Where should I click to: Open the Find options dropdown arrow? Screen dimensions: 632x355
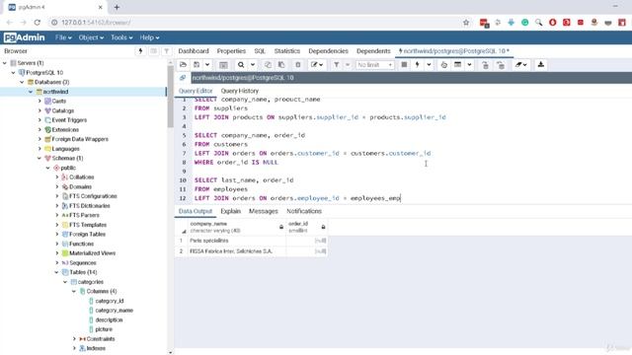pos(253,65)
